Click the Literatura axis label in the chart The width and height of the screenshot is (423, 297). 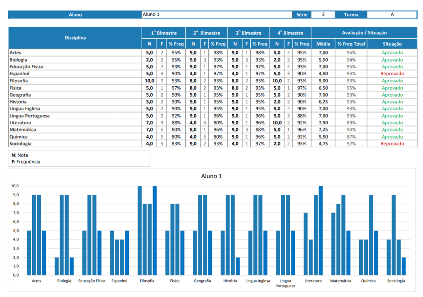pyautogui.click(x=313, y=281)
